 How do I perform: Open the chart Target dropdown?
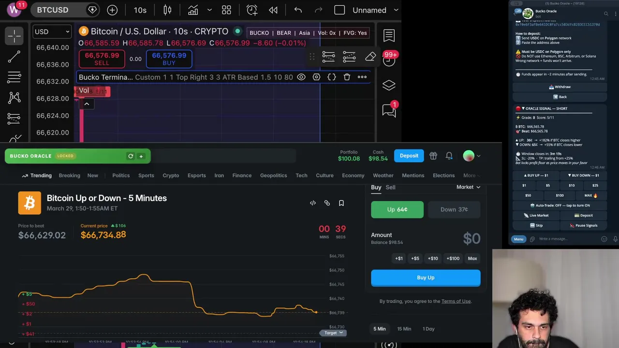coord(334,333)
